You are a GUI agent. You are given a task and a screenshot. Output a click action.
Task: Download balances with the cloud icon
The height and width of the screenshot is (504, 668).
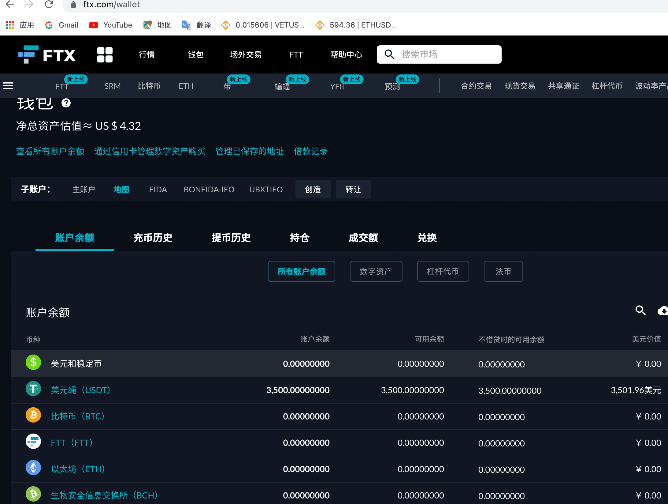(662, 311)
